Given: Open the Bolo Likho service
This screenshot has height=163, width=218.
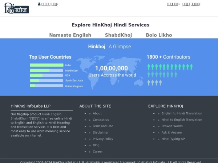Looking at the screenshot, I should click(159, 35).
